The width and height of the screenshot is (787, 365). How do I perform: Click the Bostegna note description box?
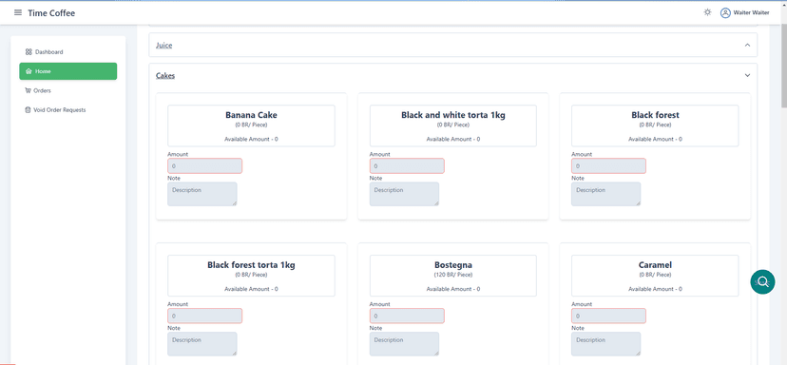(405, 344)
